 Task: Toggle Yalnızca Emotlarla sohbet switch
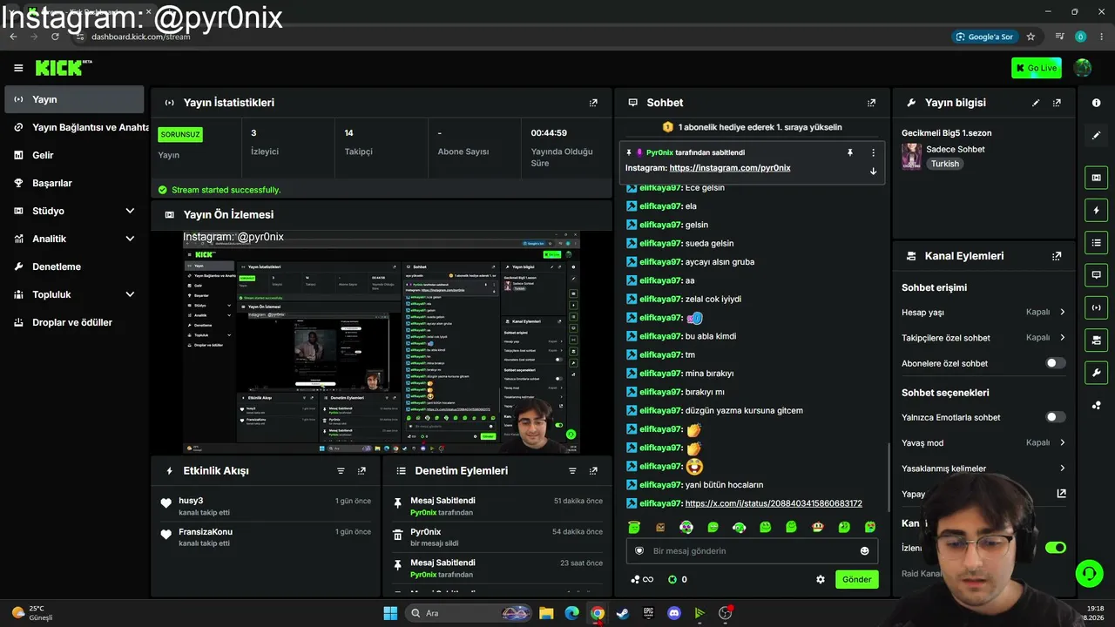coord(1055,417)
